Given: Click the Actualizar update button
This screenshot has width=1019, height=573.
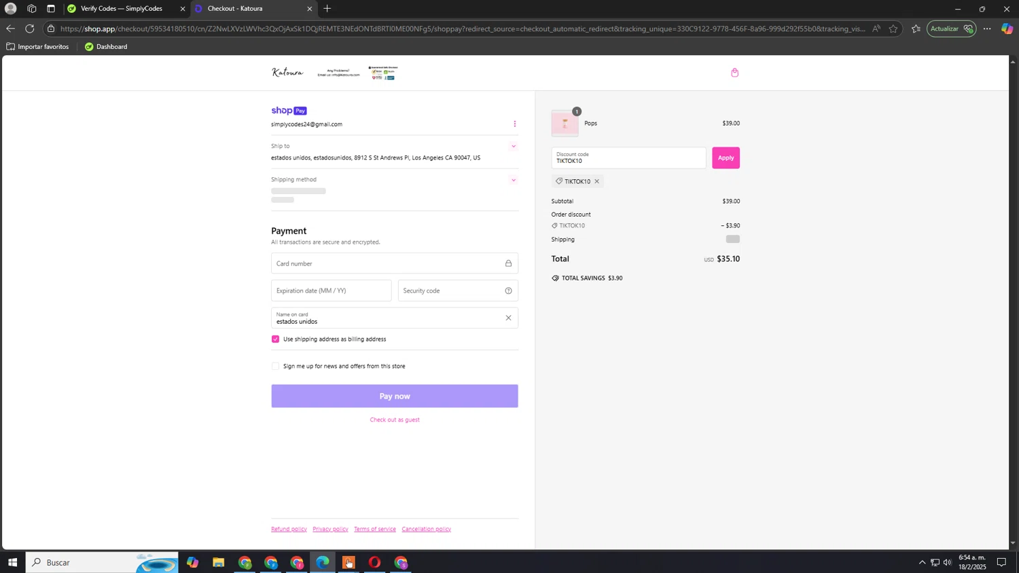Looking at the screenshot, I should (951, 29).
